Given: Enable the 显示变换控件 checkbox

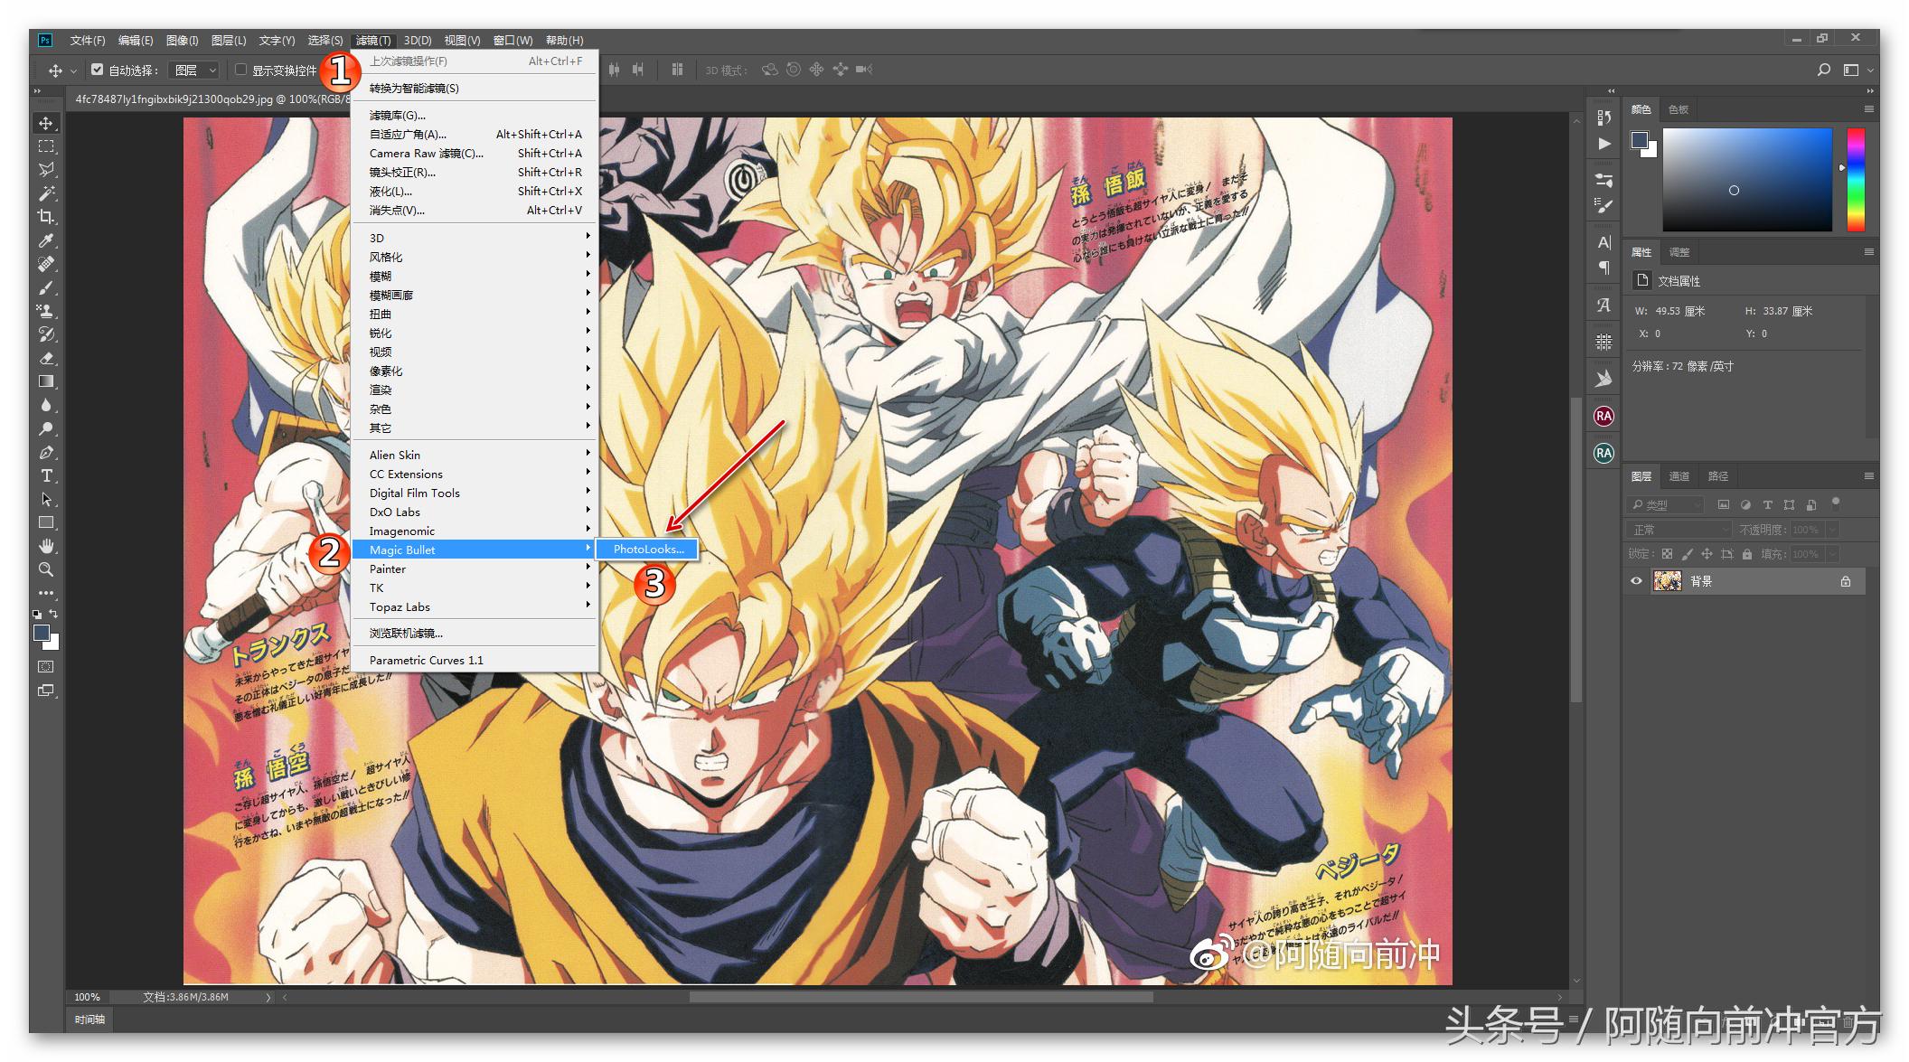Looking at the screenshot, I should coord(240,70).
